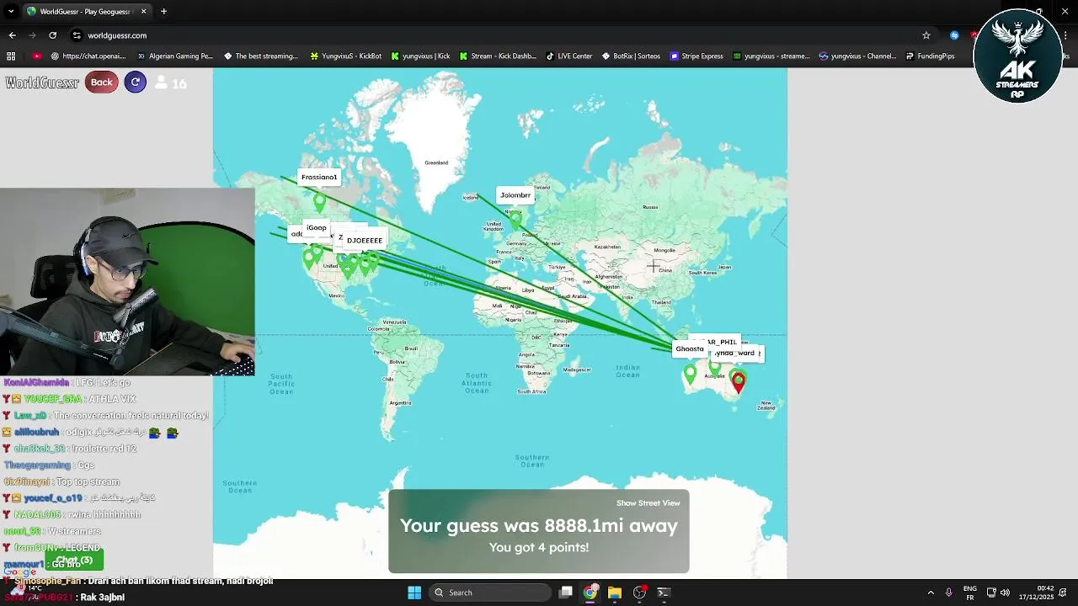Click the WorldGuessr logo
Viewport: 1078px width, 606px height.
[42, 82]
